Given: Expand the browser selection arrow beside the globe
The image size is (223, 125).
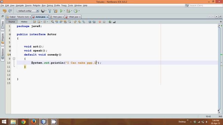Looking at the screenshot, I should click(46, 11).
